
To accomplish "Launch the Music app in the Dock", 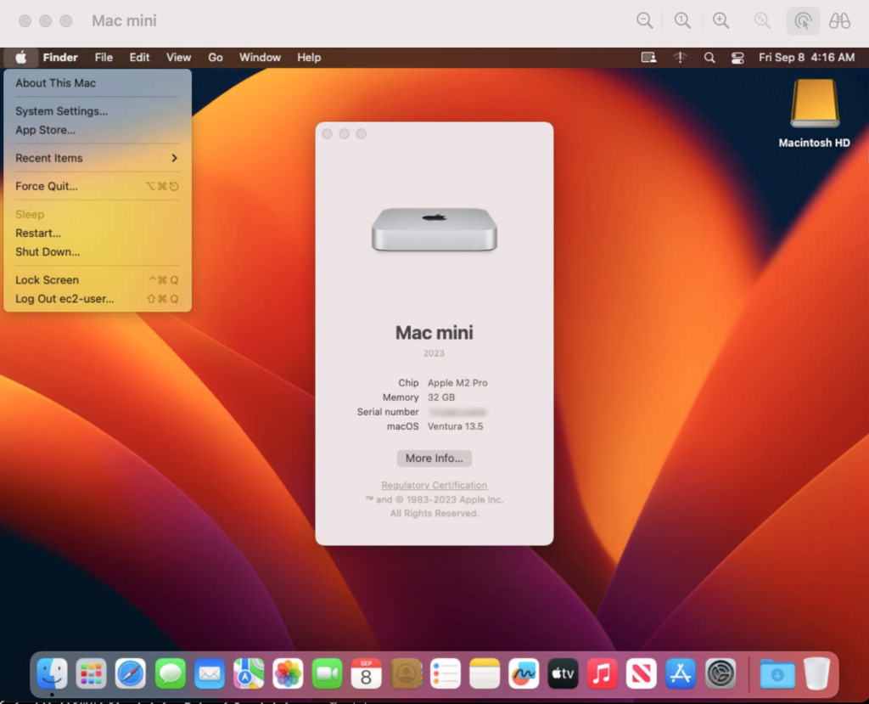I will point(602,673).
